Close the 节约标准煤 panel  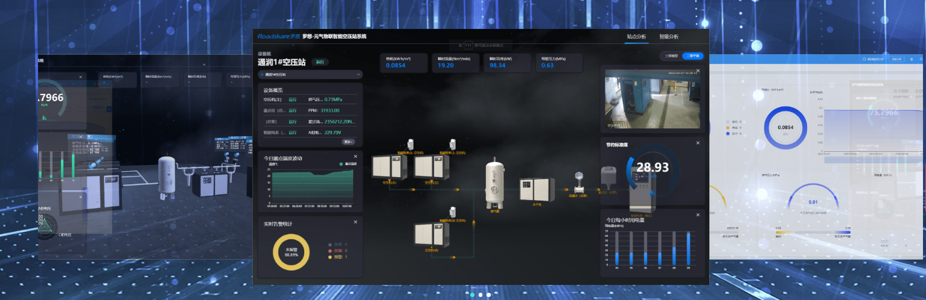point(698,143)
